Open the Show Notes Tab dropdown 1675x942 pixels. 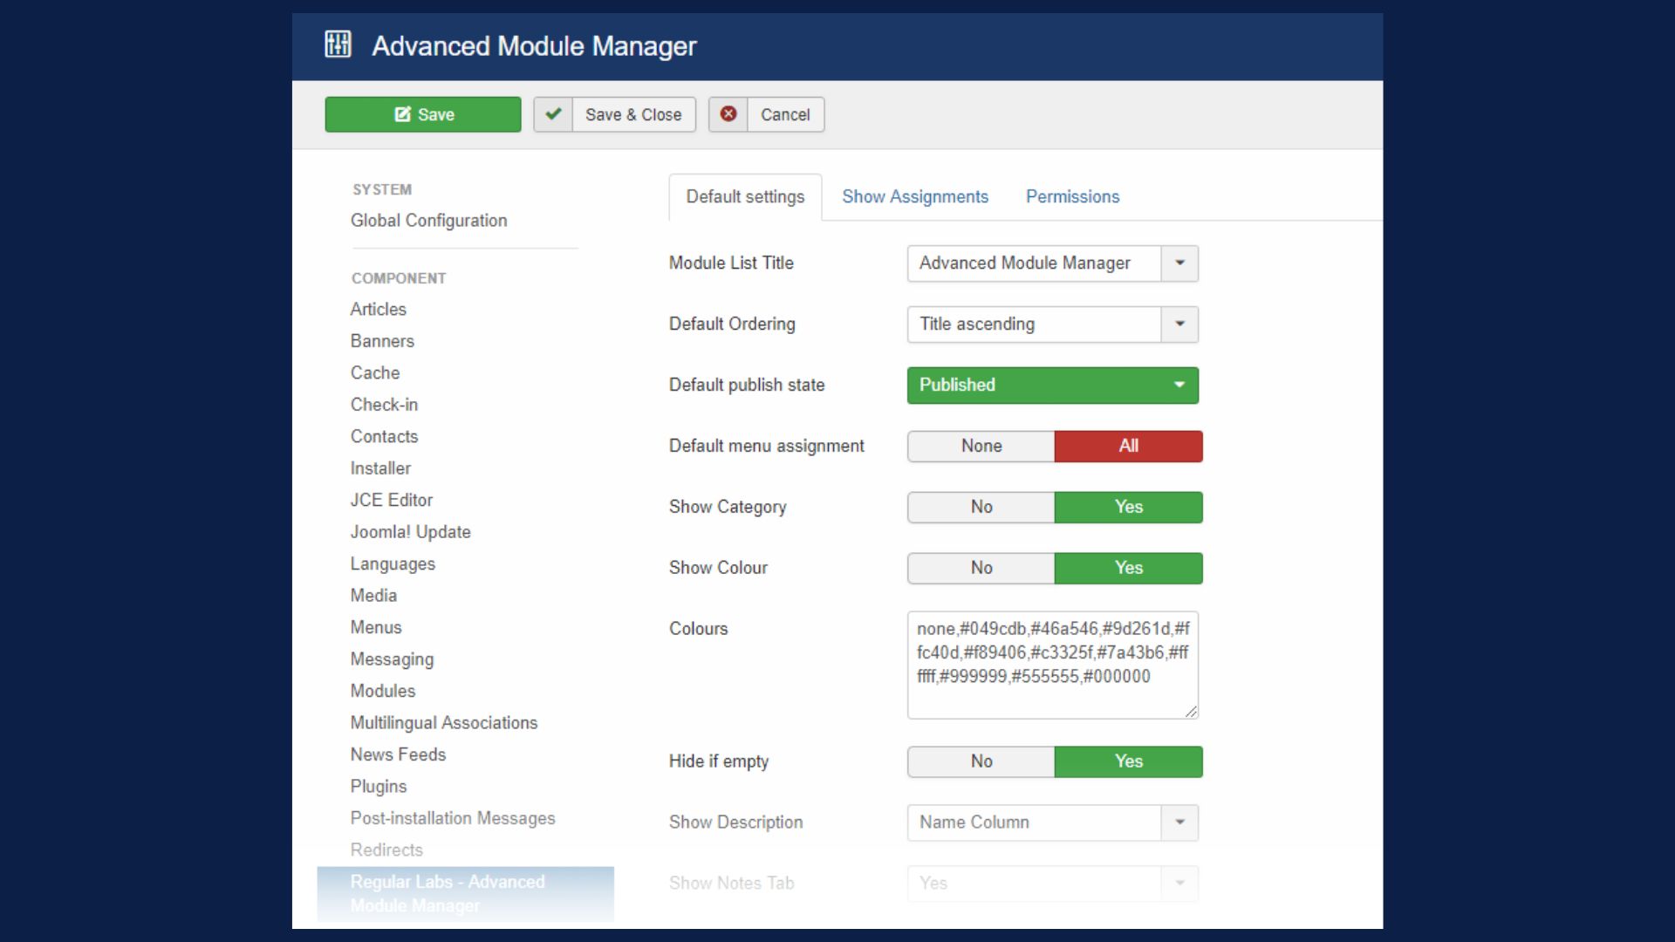[1053, 884]
